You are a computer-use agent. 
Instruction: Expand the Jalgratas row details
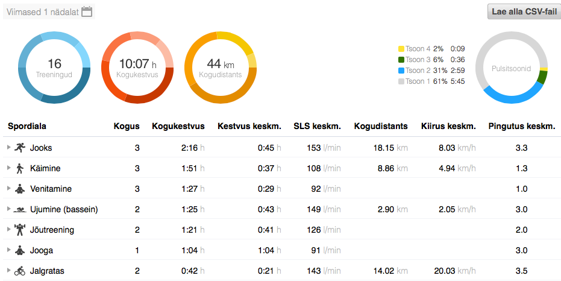(8, 271)
